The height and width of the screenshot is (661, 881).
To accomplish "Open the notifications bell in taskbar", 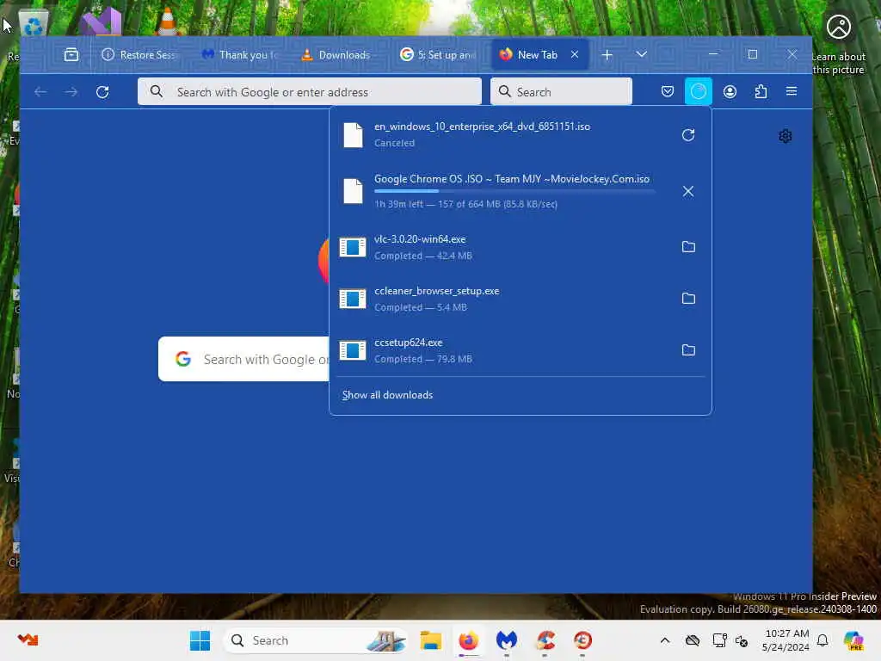I will [x=822, y=640].
